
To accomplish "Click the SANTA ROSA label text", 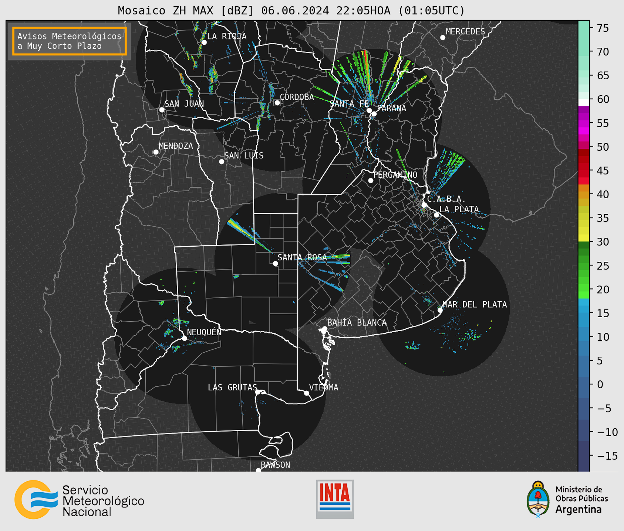I will (x=303, y=257).
